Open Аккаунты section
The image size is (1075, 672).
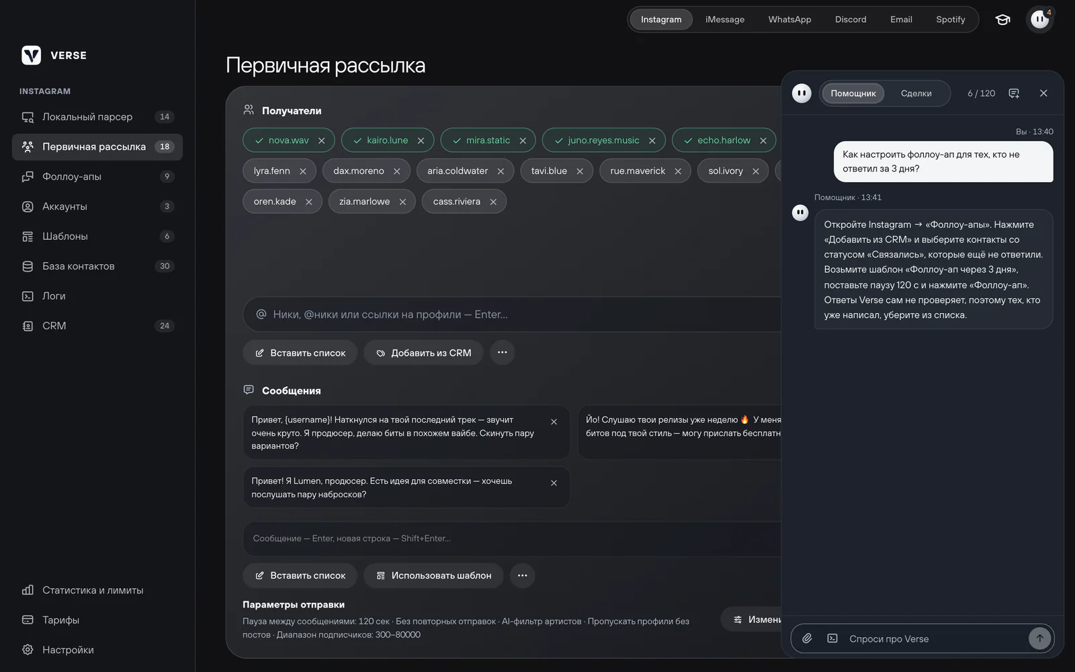[x=97, y=206]
